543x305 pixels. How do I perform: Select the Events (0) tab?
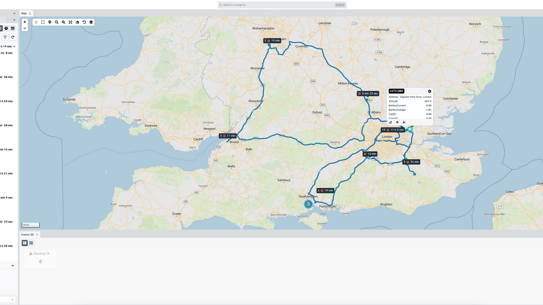pos(27,234)
